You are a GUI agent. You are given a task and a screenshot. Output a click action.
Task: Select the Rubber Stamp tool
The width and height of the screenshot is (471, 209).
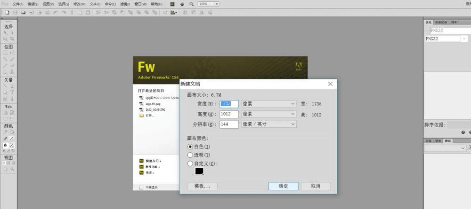[x=12, y=72]
